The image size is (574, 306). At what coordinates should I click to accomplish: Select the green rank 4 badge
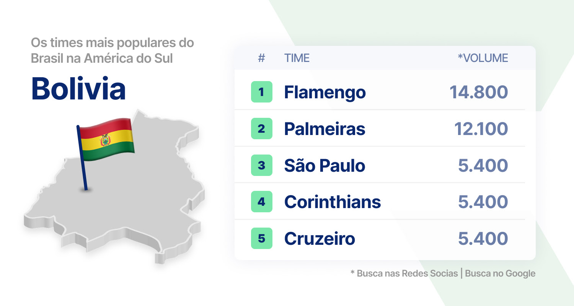pyautogui.click(x=262, y=202)
